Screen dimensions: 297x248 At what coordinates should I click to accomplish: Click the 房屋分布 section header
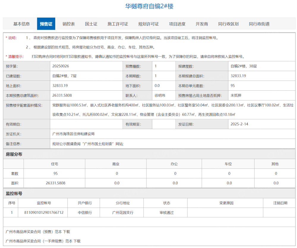14,154
